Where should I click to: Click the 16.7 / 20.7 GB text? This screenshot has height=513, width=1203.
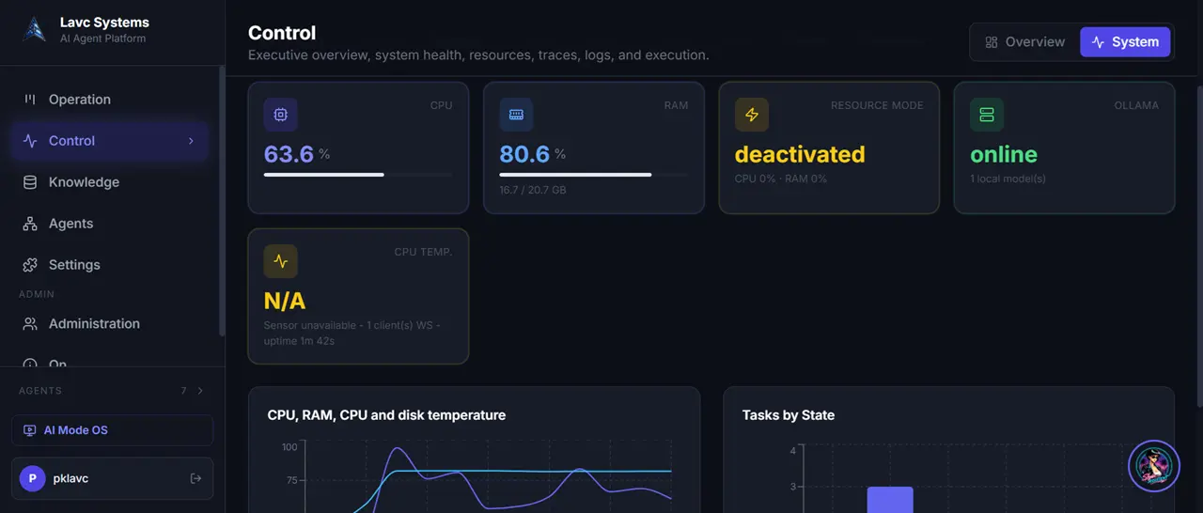point(533,190)
